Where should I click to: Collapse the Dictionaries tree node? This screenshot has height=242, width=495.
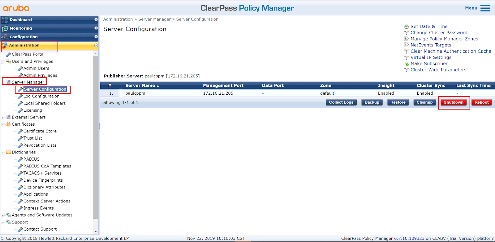click(x=3, y=153)
